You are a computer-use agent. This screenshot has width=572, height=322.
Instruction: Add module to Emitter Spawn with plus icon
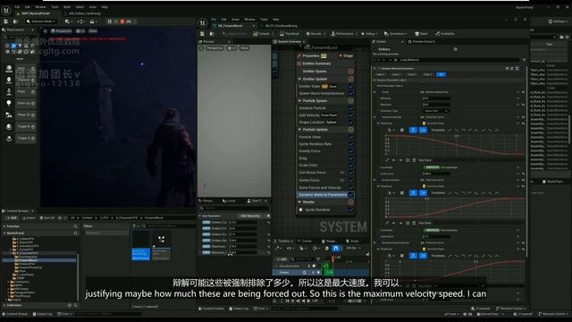coord(350,72)
